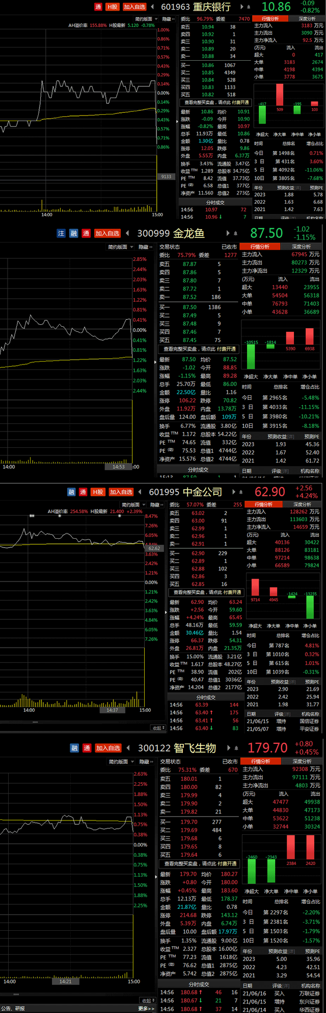Image resolution: width=326 pixels, height=1013 pixels.
Task: Open 简约版面 layout dropdown in 重庆银行 panel
Action: pos(146,19)
